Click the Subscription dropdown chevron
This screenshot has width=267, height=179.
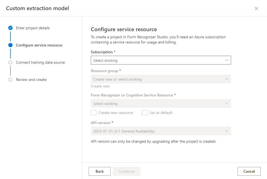click(226, 60)
